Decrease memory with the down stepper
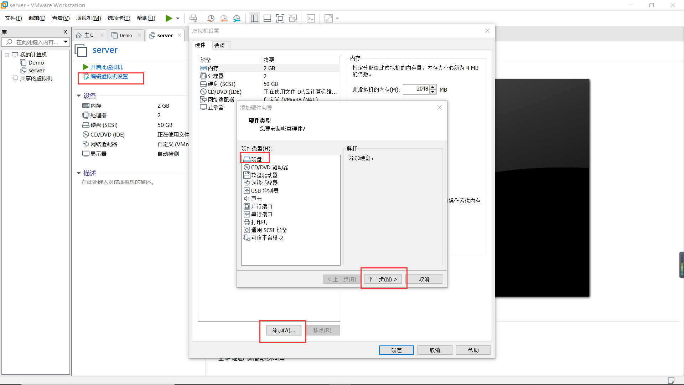The image size is (684, 385). [433, 92]
